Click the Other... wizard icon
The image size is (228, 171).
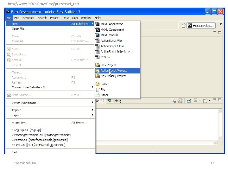98,95
